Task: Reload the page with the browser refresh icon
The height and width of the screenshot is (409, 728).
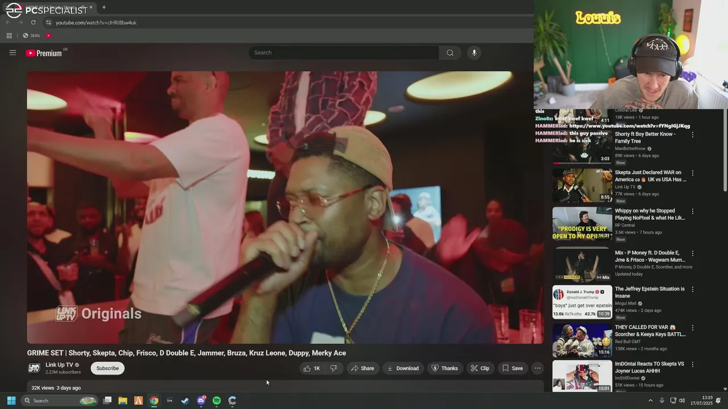Action: [33, 22]
